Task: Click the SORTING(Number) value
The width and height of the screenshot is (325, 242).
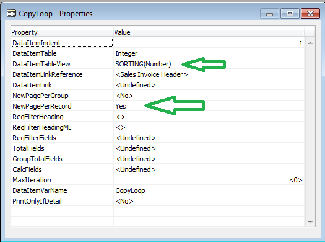Action: pos(143,64)
